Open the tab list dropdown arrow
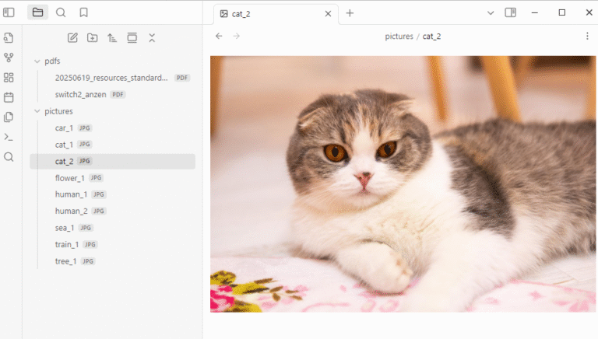The width and height of the screenshot is (598, 339). pyautogui.click(x=491, y=12)
